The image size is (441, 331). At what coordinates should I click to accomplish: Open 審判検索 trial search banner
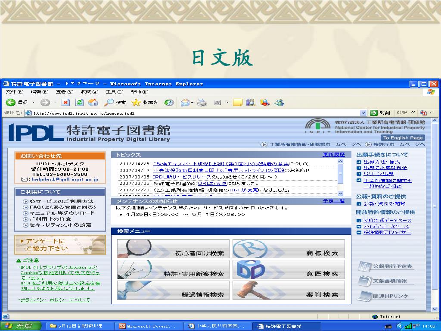[289, 290]
